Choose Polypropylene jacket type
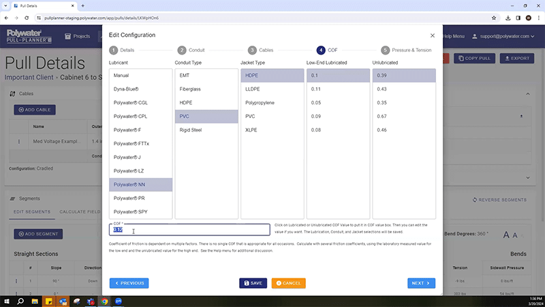Image resolution: width=545 pixels, height=307 pixels. point(272,103)
